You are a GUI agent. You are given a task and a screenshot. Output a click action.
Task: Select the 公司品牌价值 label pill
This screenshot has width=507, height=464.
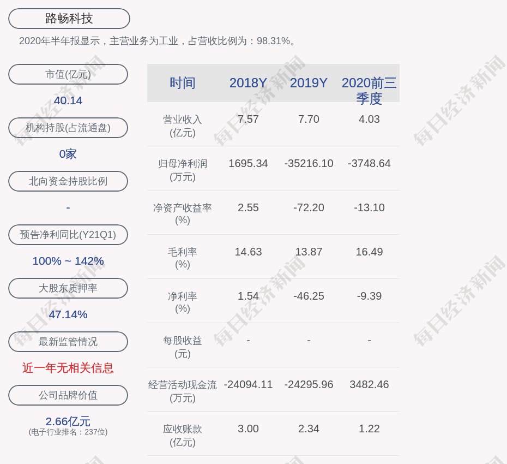(x=68, y=395)
